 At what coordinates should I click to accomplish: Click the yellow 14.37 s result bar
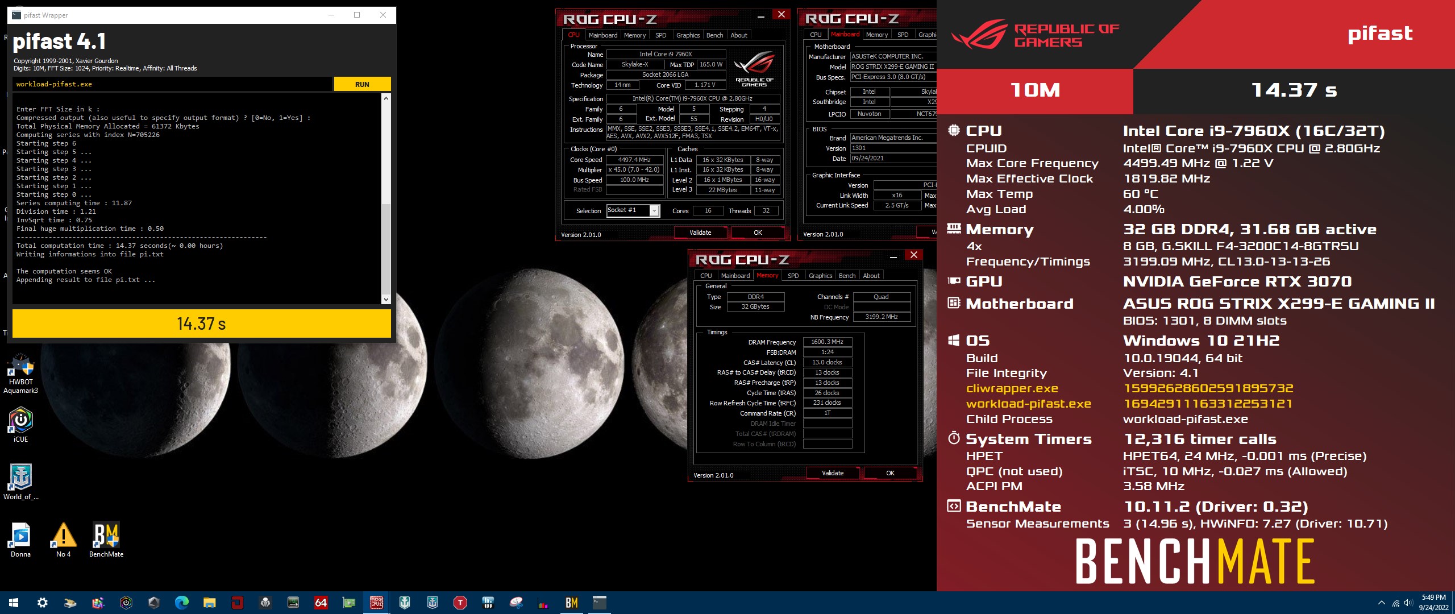(201, 323)
